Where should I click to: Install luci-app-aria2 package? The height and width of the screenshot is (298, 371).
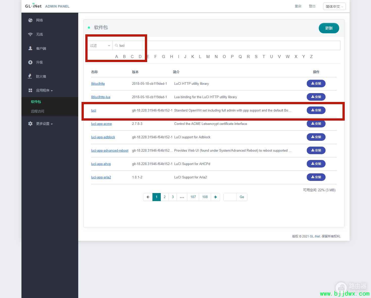point(316,177)
